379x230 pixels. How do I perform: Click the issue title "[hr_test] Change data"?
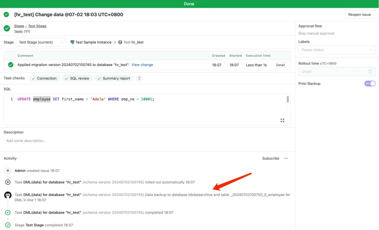click(68, 14)
